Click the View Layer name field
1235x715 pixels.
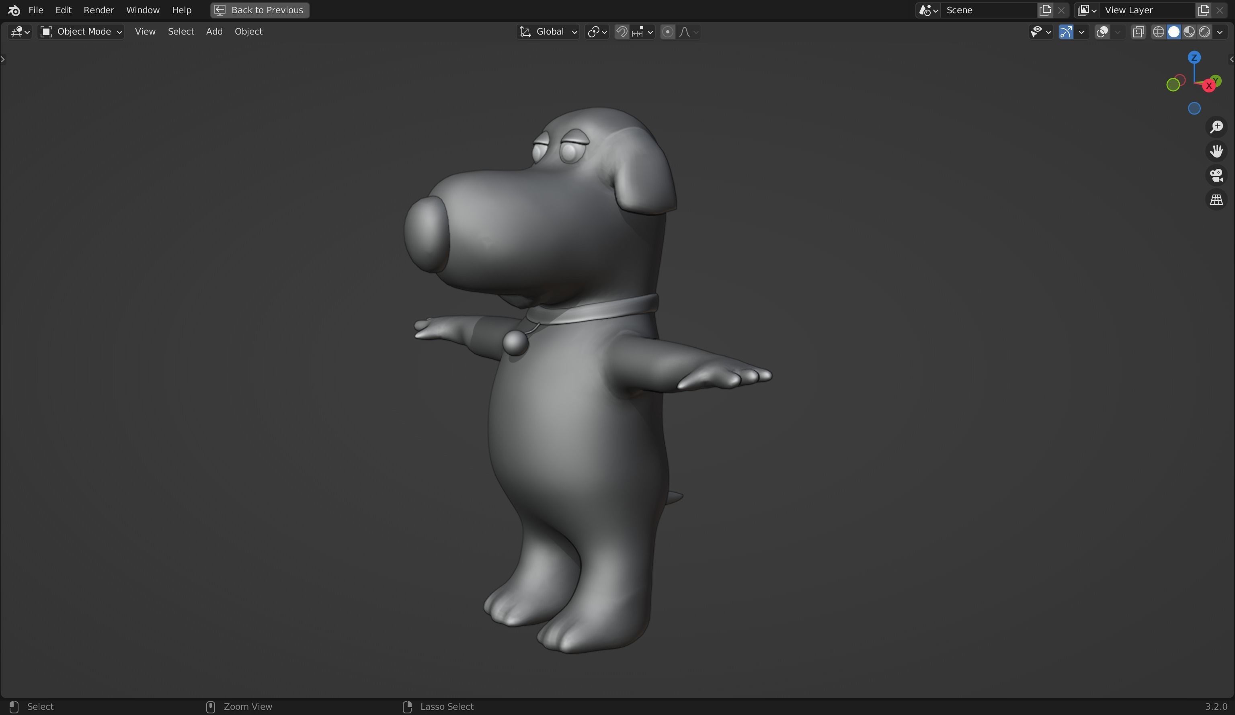[1147, 10]
